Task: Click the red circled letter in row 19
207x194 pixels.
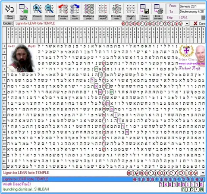Action: 104,149
